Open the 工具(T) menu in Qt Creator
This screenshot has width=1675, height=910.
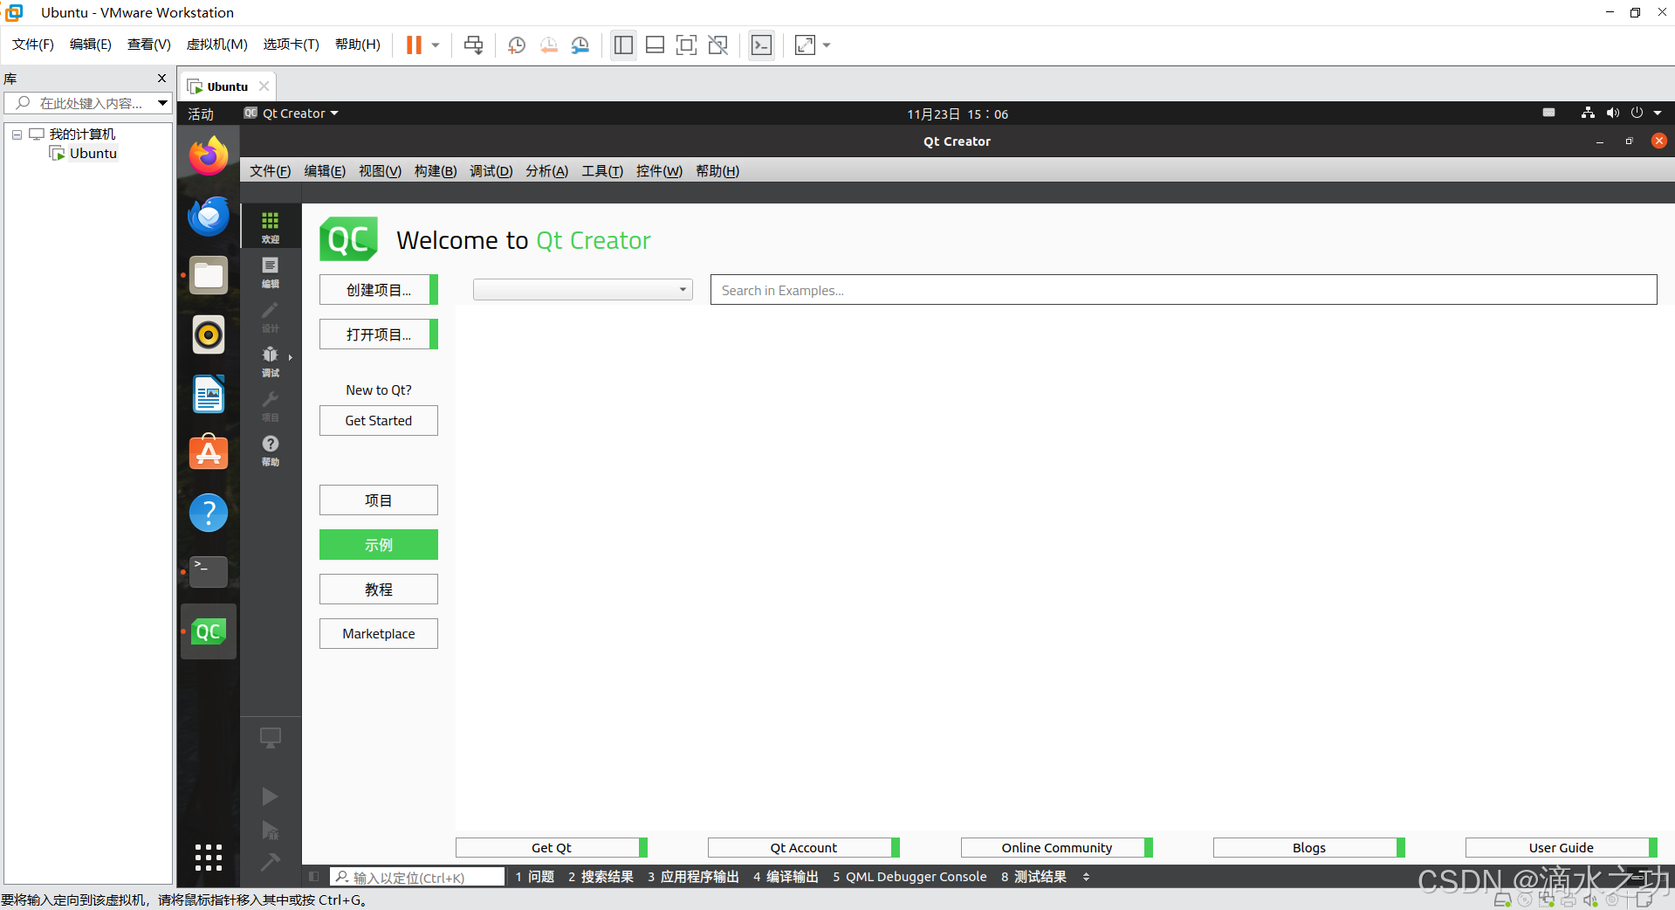click(602, 171)
